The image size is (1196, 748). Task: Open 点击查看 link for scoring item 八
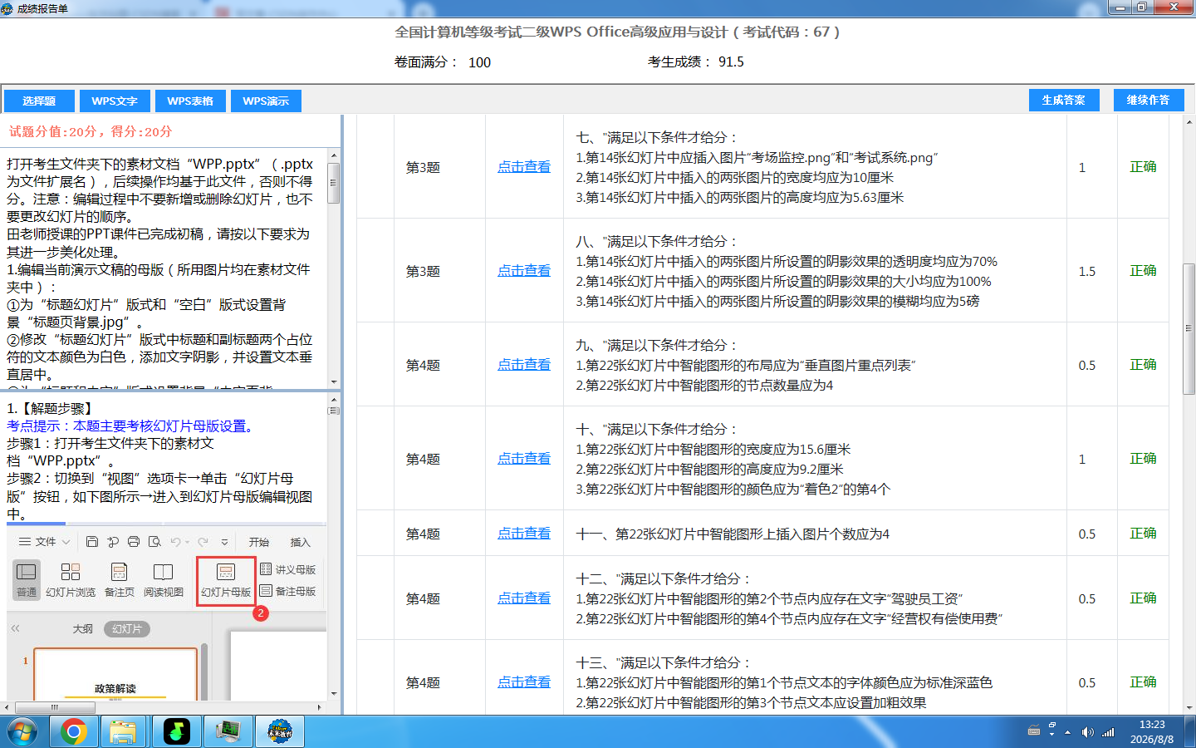[x=524, y=271]
